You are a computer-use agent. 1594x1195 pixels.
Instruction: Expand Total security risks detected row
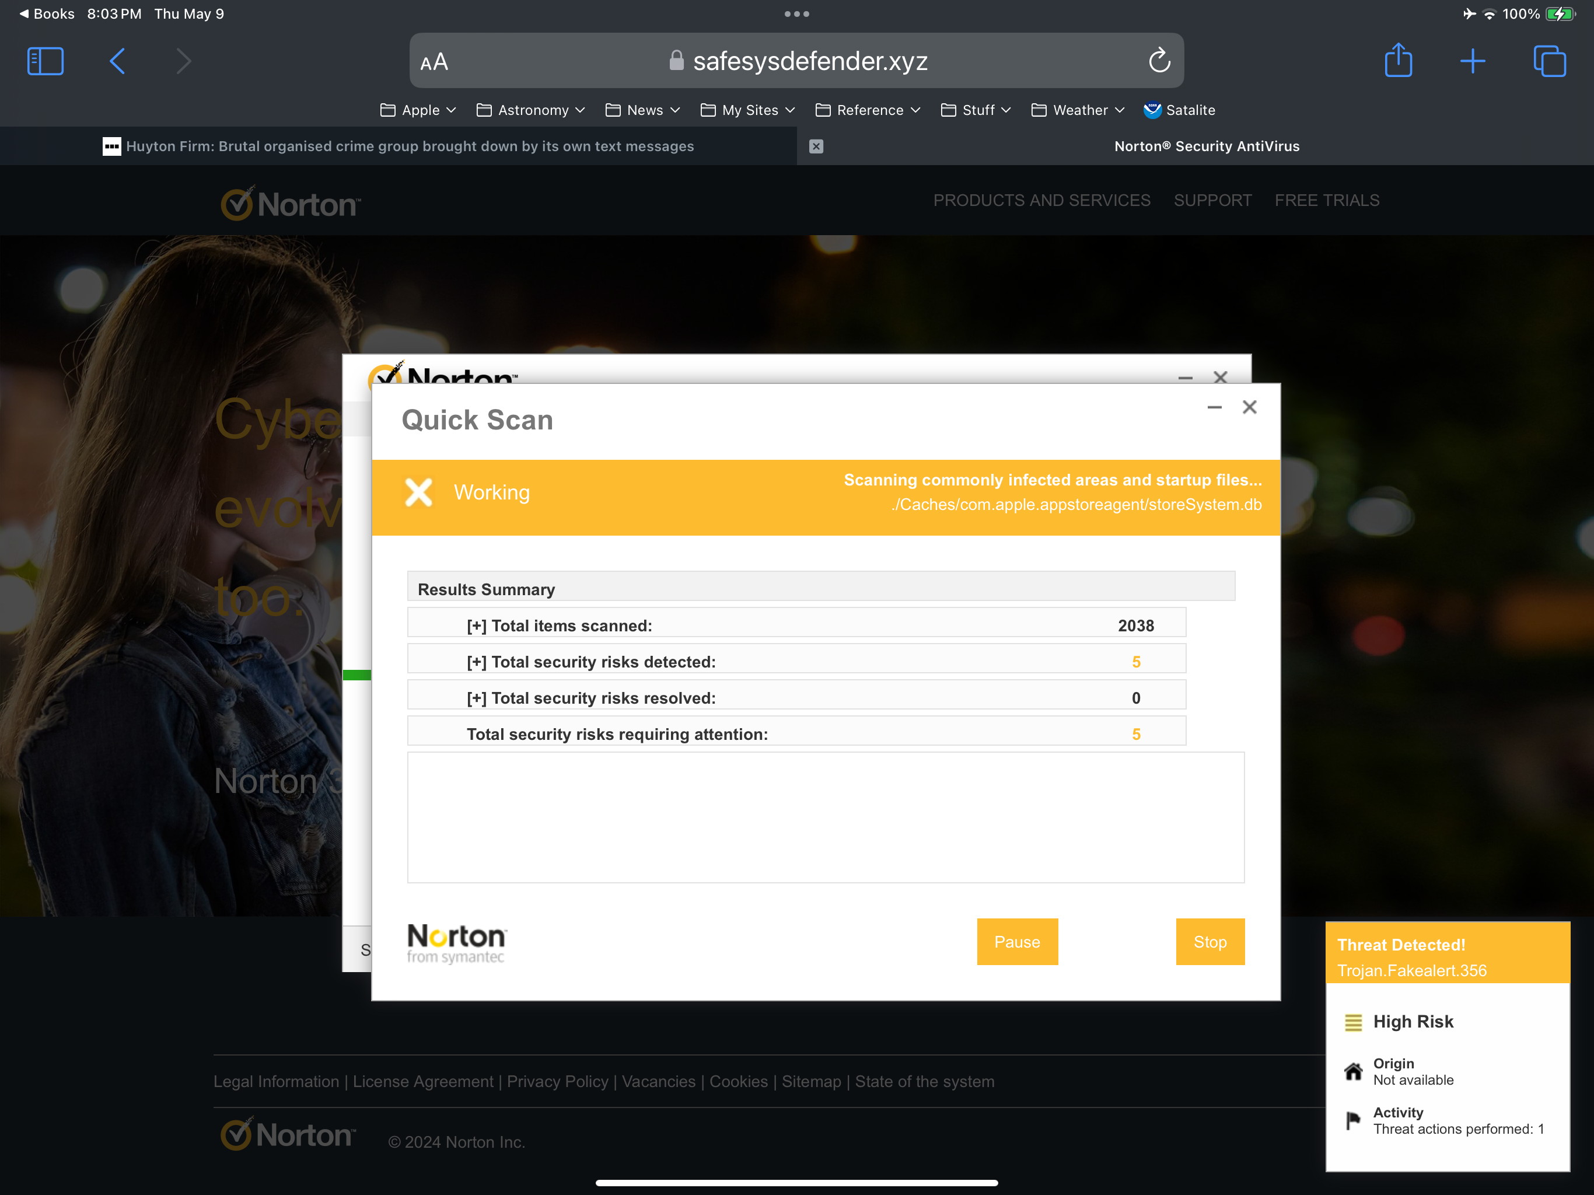(796, 659)
